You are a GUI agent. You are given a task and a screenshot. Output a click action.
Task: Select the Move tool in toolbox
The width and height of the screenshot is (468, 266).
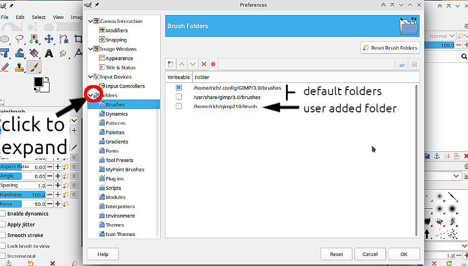click(x=49, y=39)
